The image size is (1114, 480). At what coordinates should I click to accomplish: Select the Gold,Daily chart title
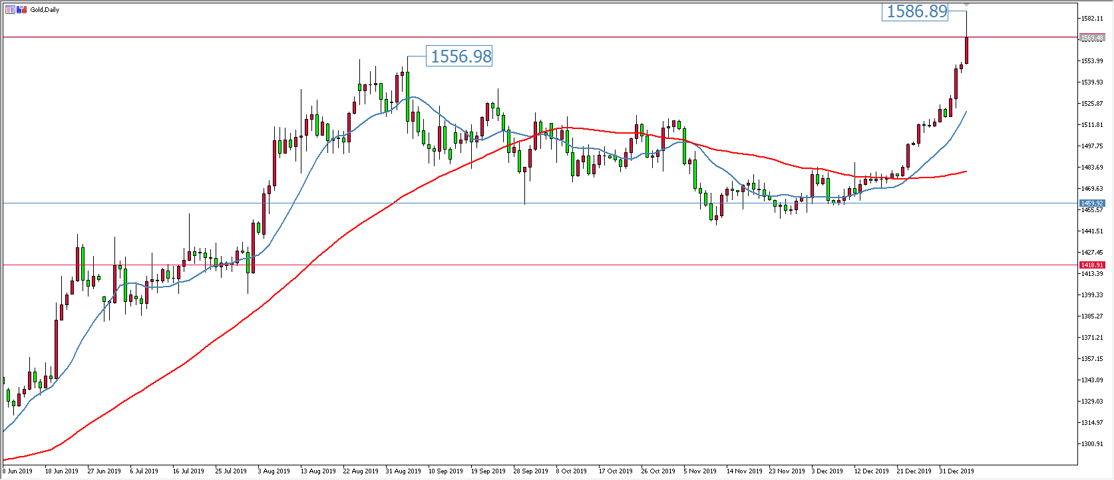(45, 10)
